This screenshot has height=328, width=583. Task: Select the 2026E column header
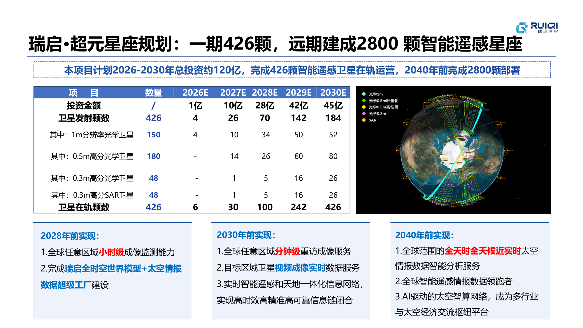coord(195,93)
